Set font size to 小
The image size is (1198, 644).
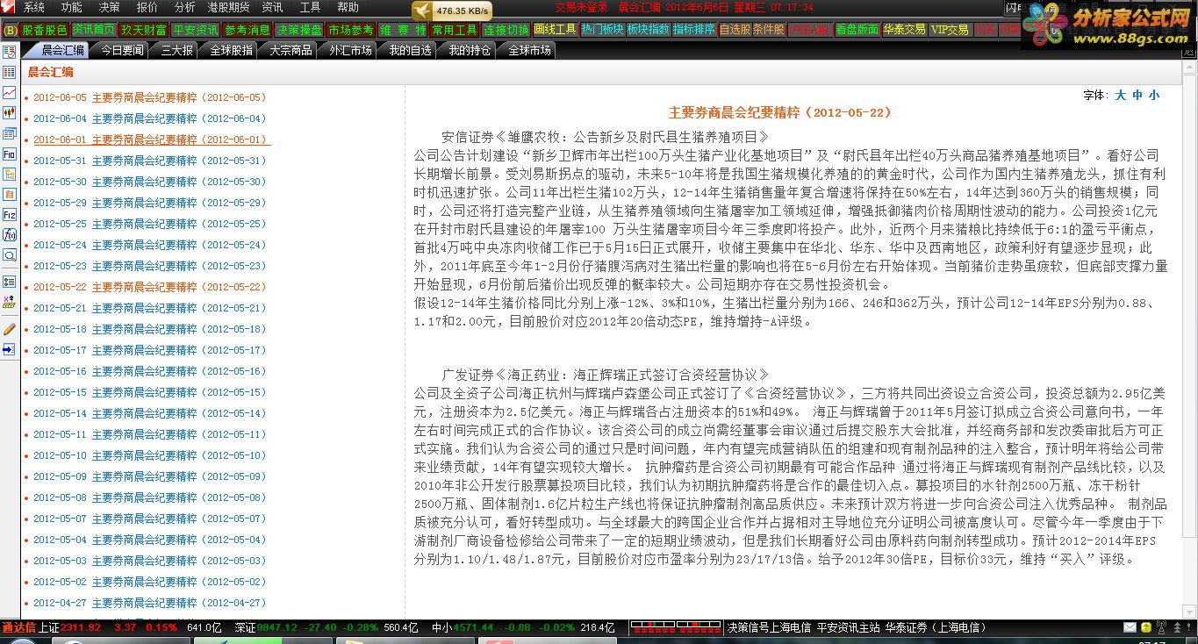[x=1153, y=95]
